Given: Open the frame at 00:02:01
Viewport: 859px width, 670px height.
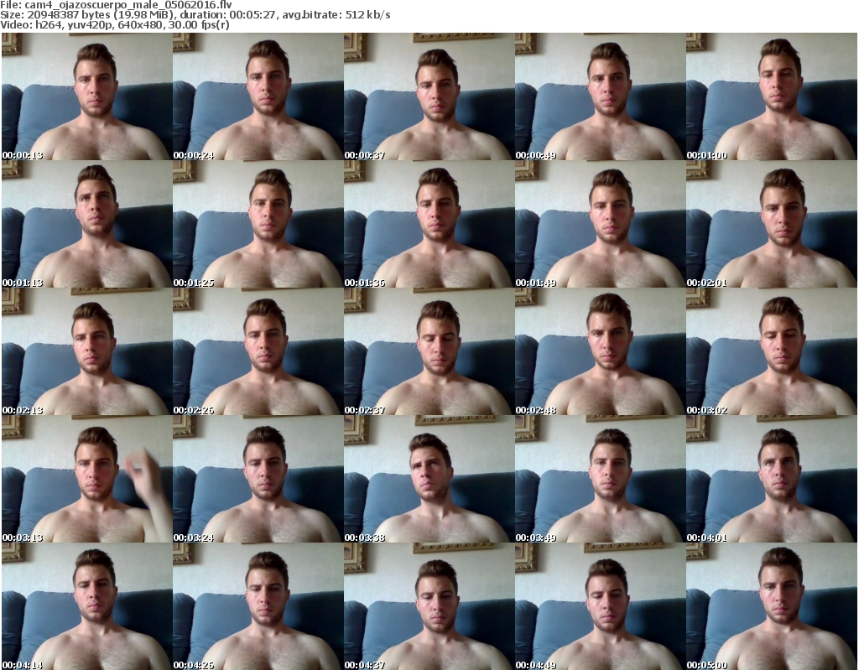Looking at the screenshot, I should pyautogui.click(x=772, y=224).
